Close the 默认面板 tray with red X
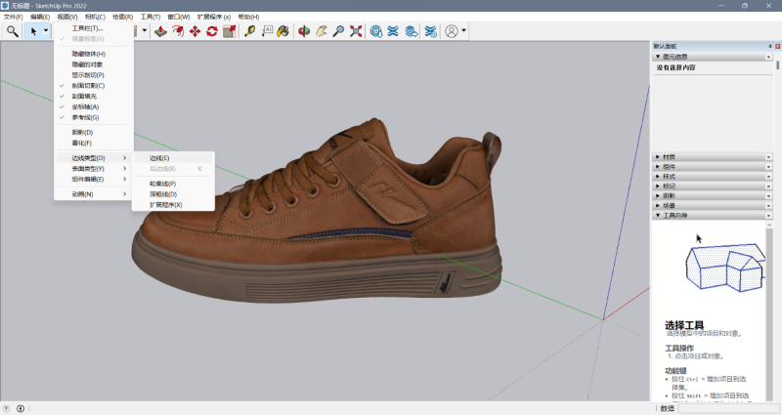This screenshot has height=415, width=782. (777, 46)
